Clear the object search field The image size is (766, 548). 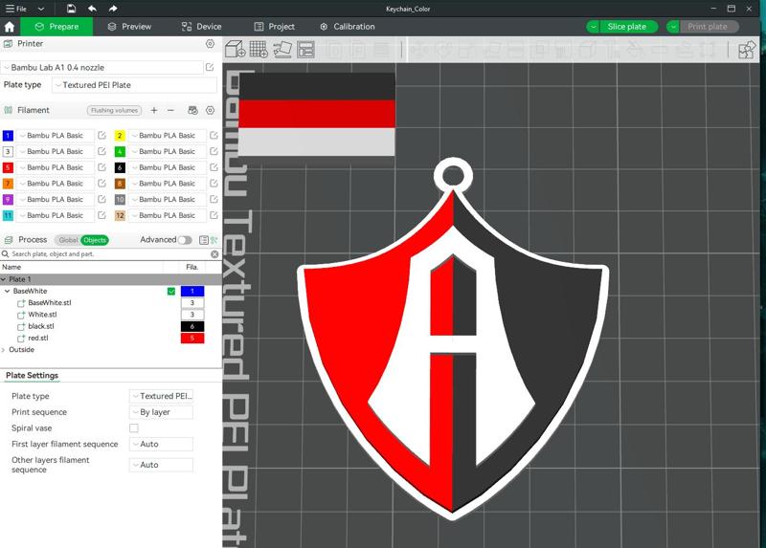click(214, 254)
